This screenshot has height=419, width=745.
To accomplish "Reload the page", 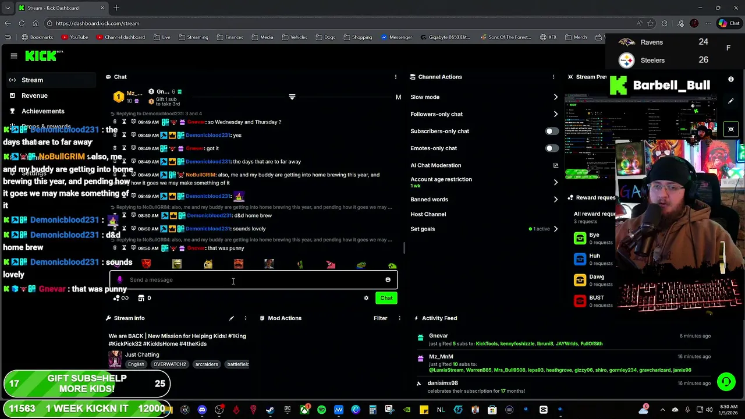I will (22, 23).
